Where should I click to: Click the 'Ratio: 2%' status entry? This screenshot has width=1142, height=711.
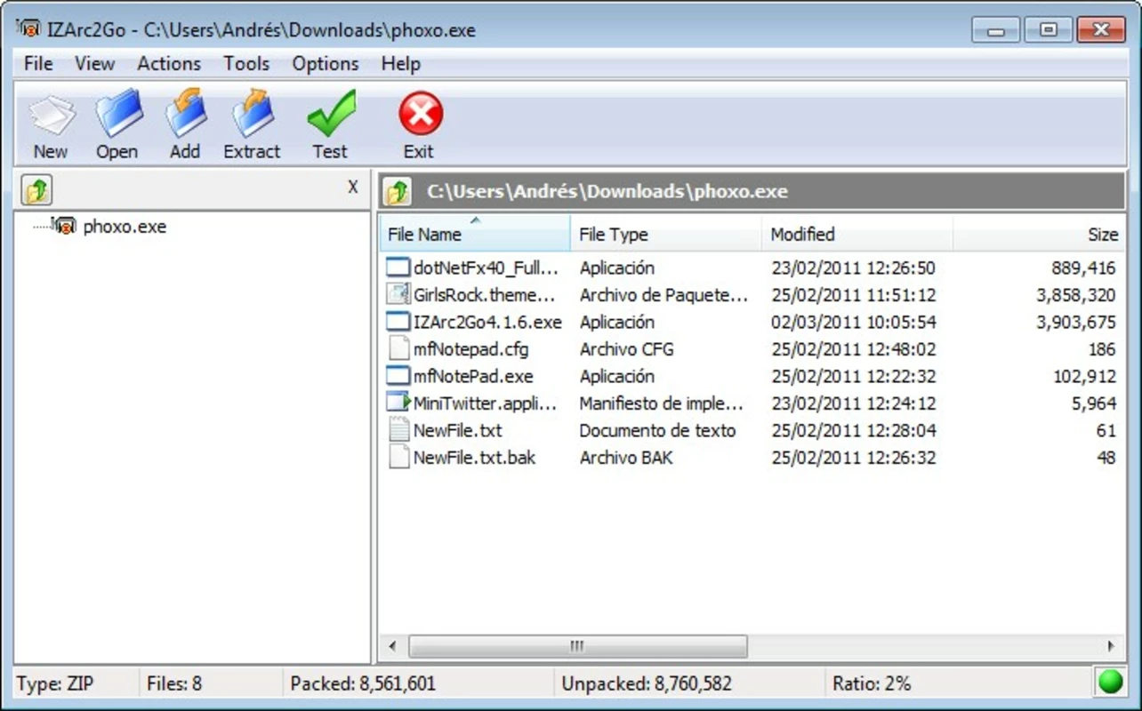872,683
